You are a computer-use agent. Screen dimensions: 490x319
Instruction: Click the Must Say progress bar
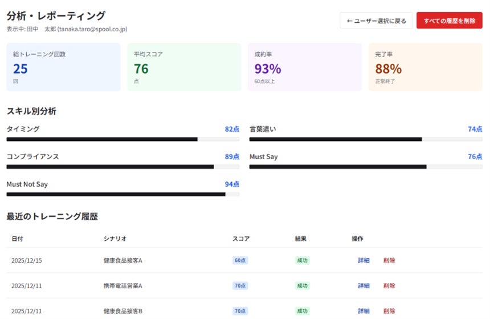[x=366, y=167]
